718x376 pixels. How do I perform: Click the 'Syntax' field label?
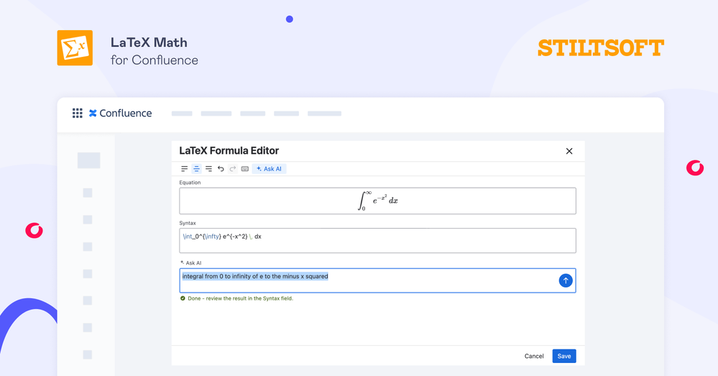click(188, 223)
